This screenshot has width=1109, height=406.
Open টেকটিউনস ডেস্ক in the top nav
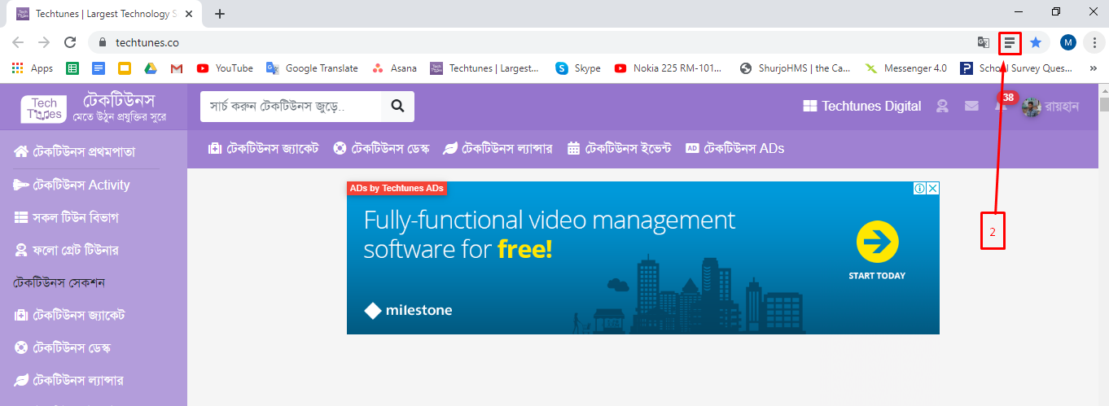tap(382, 148)
